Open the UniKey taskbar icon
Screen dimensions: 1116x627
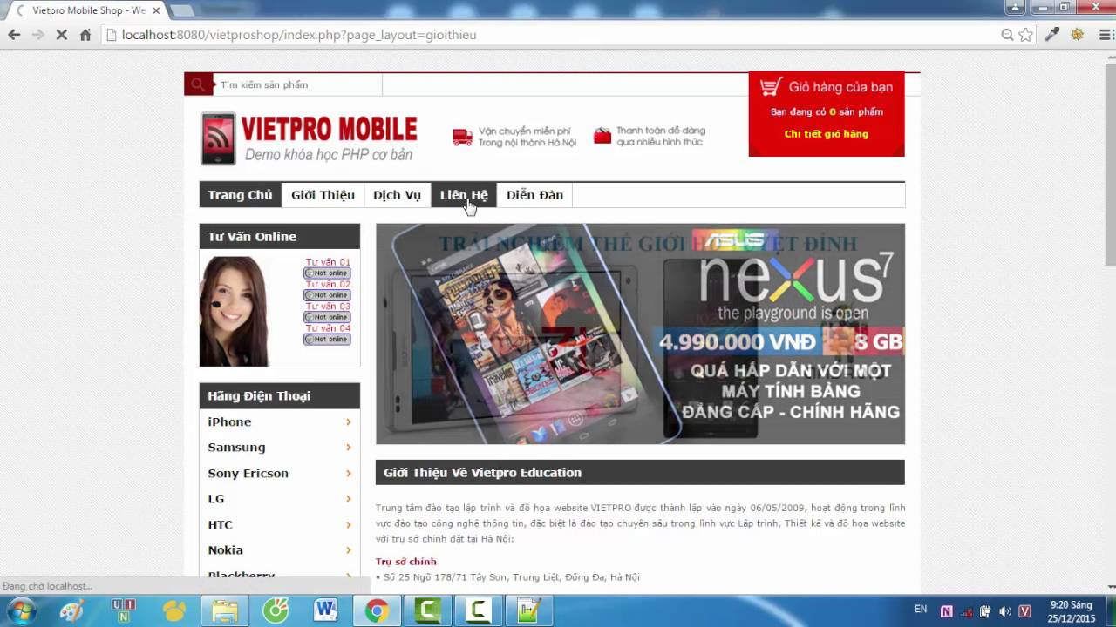click(x=123, y=610)
